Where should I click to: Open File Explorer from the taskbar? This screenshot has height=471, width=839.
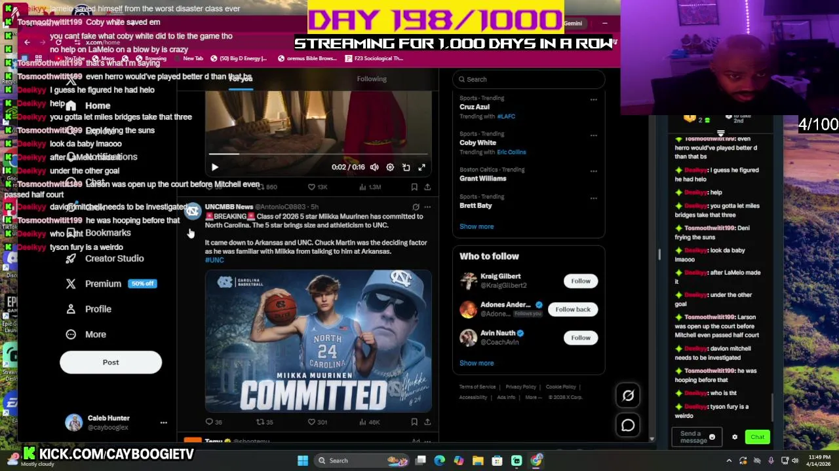click(478, 461)
